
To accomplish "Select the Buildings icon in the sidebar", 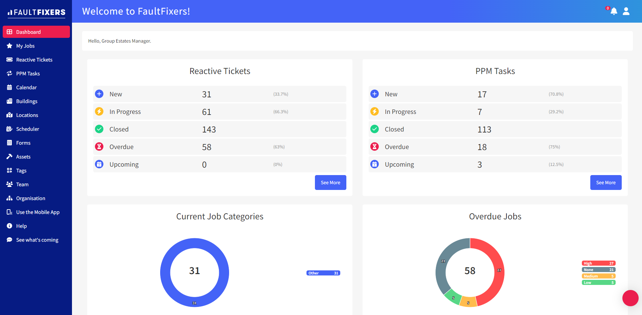I will (x=9, y=101).
